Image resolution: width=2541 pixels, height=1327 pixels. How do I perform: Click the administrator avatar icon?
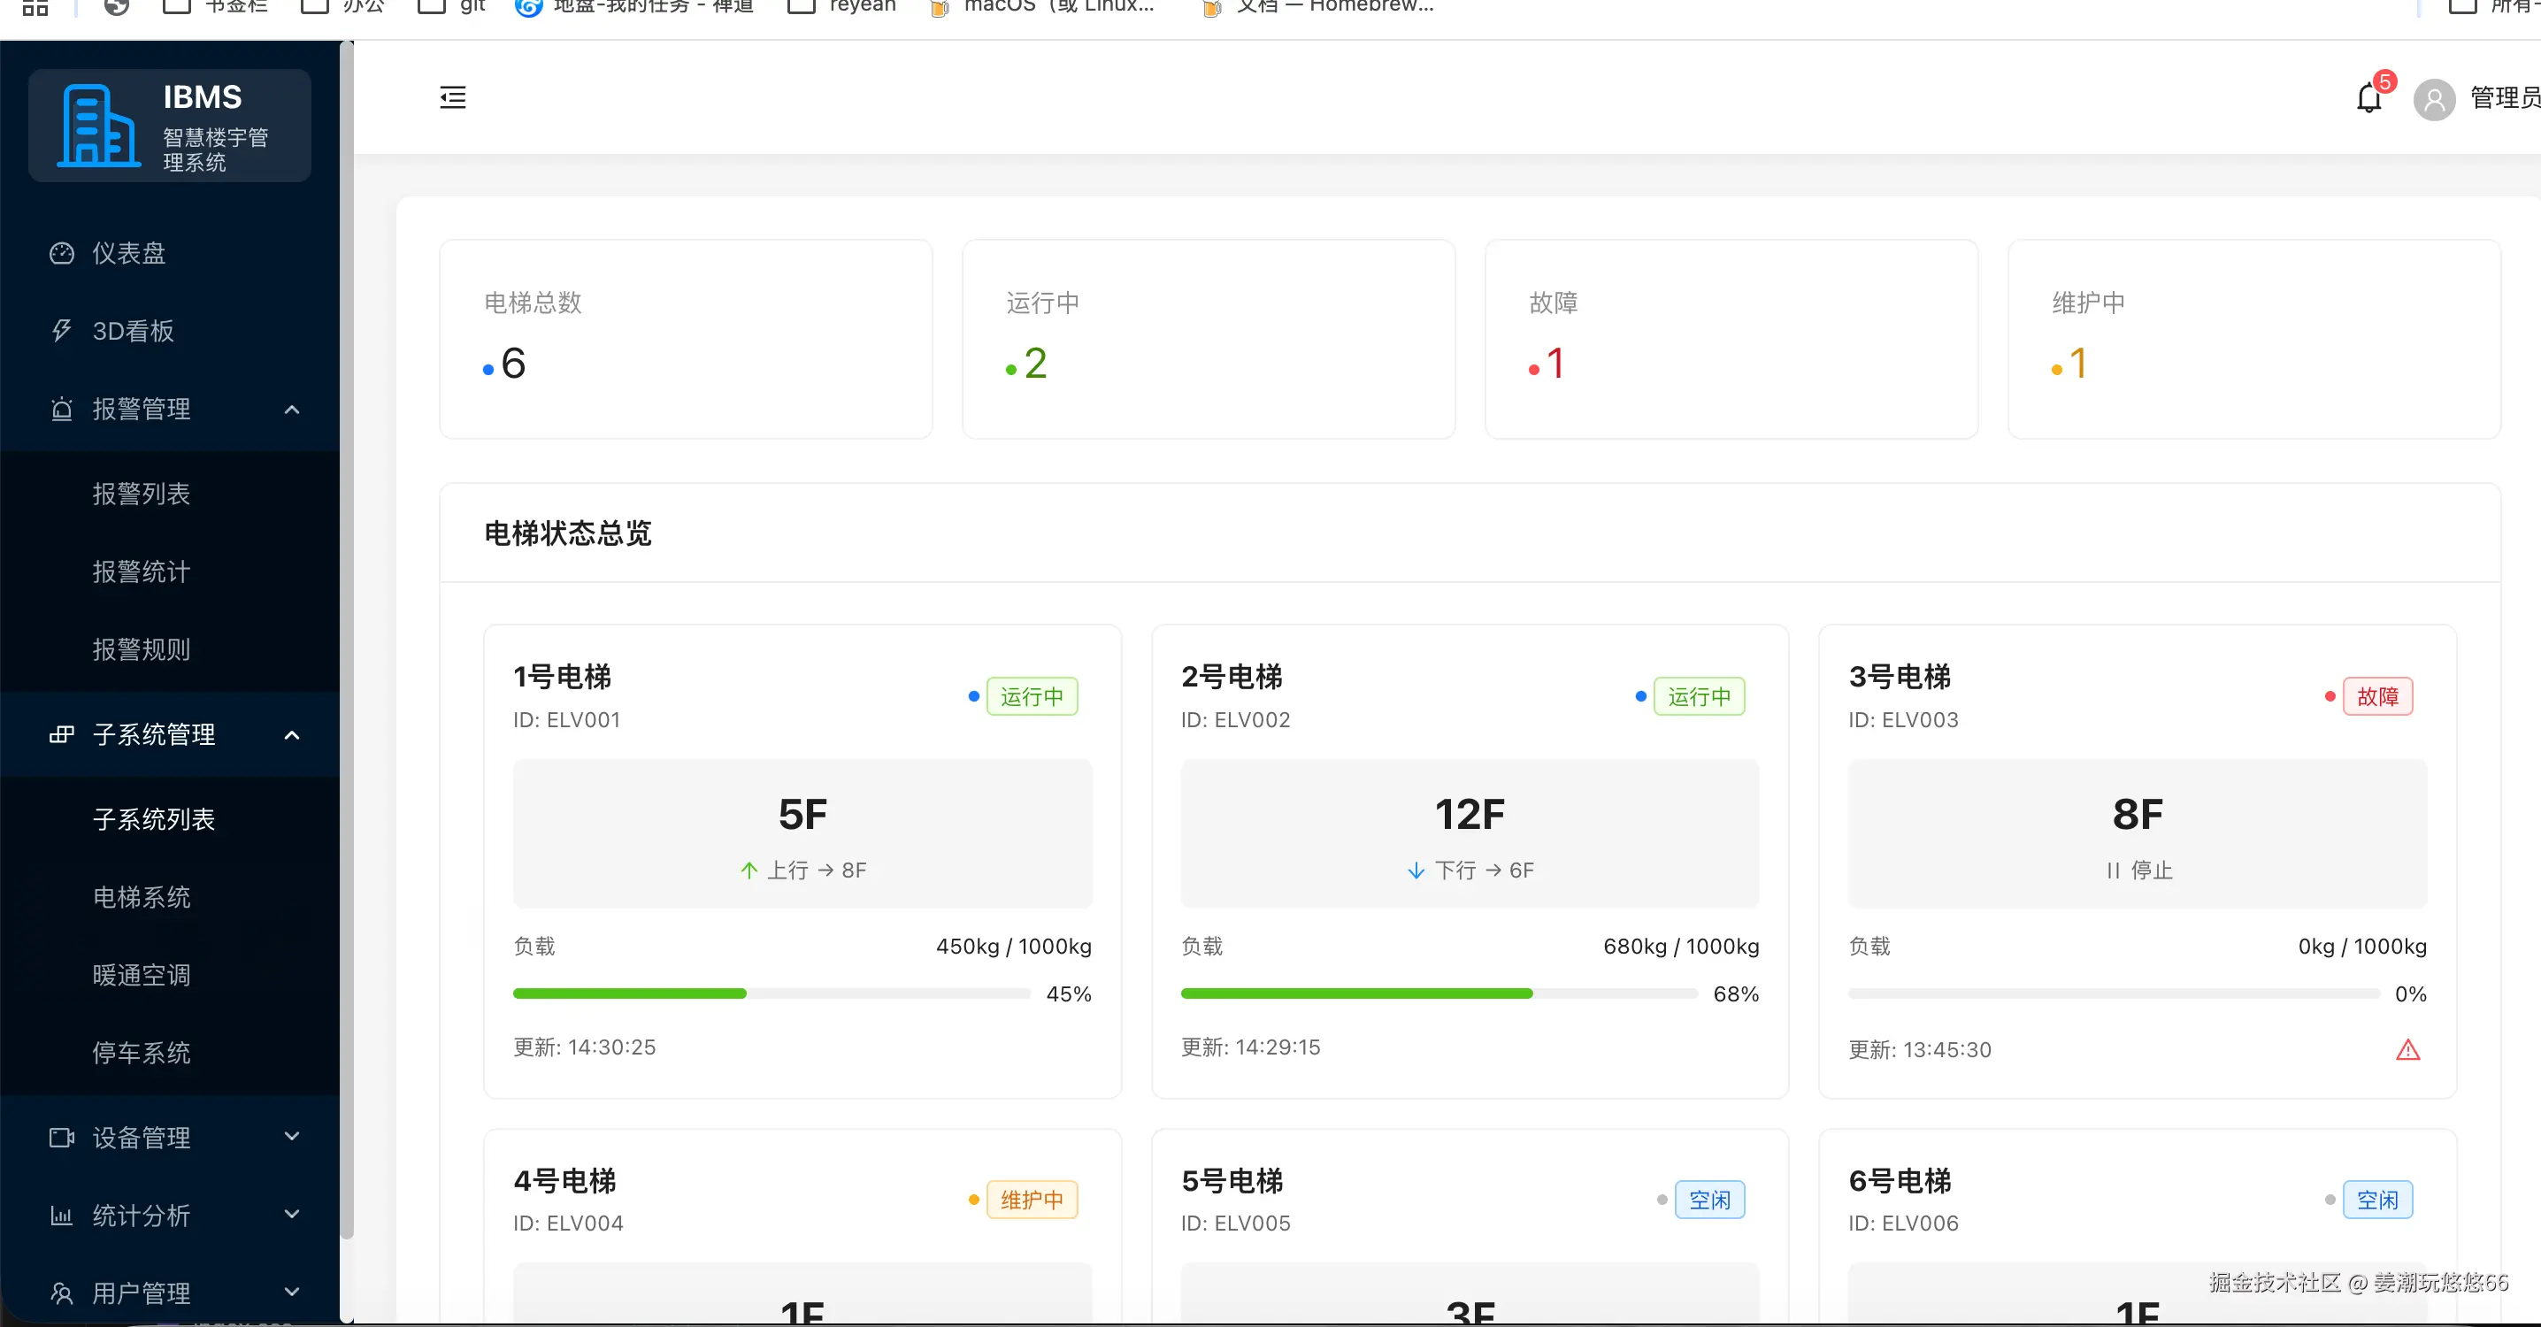[2433, 99]
